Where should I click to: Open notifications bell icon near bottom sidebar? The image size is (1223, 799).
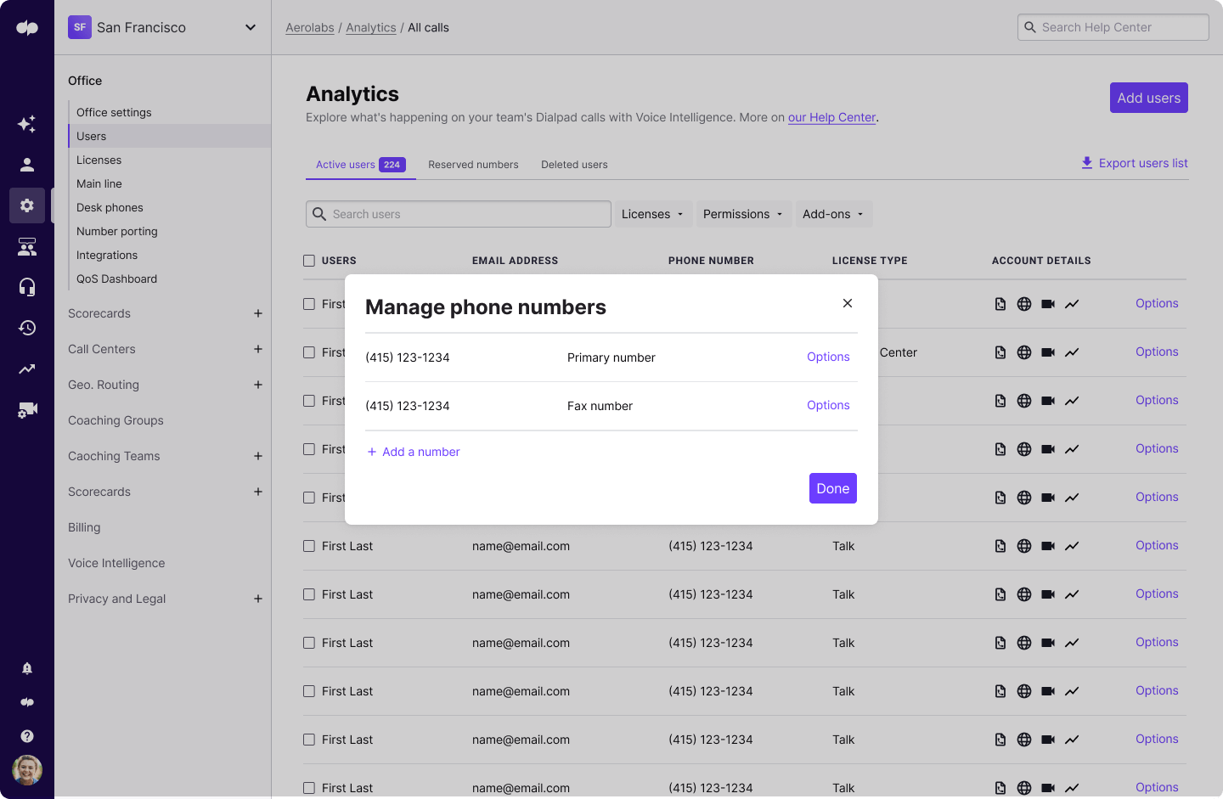pos(27,667)
